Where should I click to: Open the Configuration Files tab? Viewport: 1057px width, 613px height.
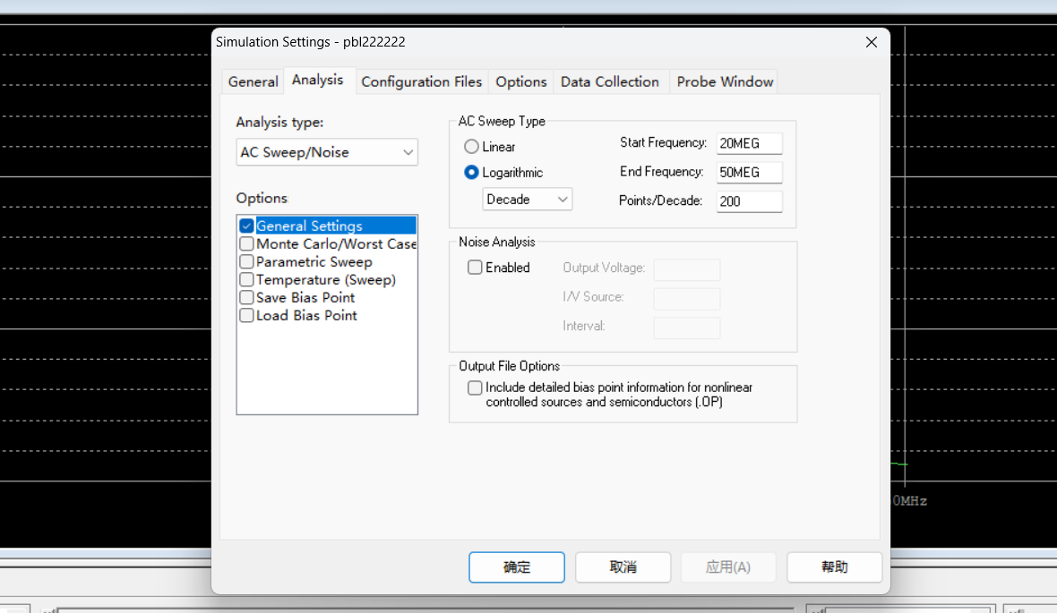click(x=421, y=81)
